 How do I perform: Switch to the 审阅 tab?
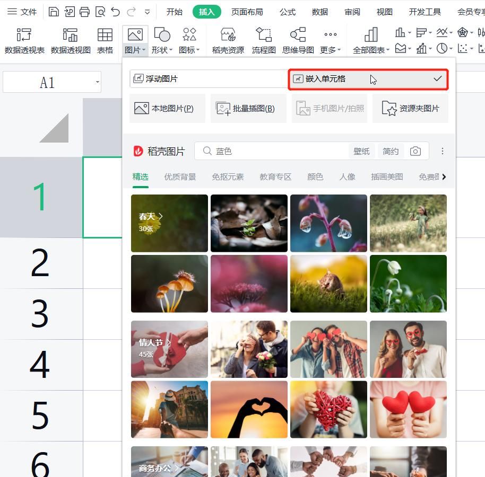click(x=352, y=12)
